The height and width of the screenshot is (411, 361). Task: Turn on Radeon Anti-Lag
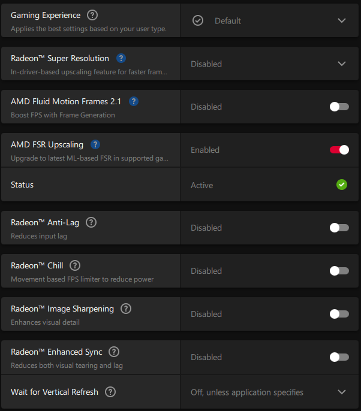pos(339,228)
